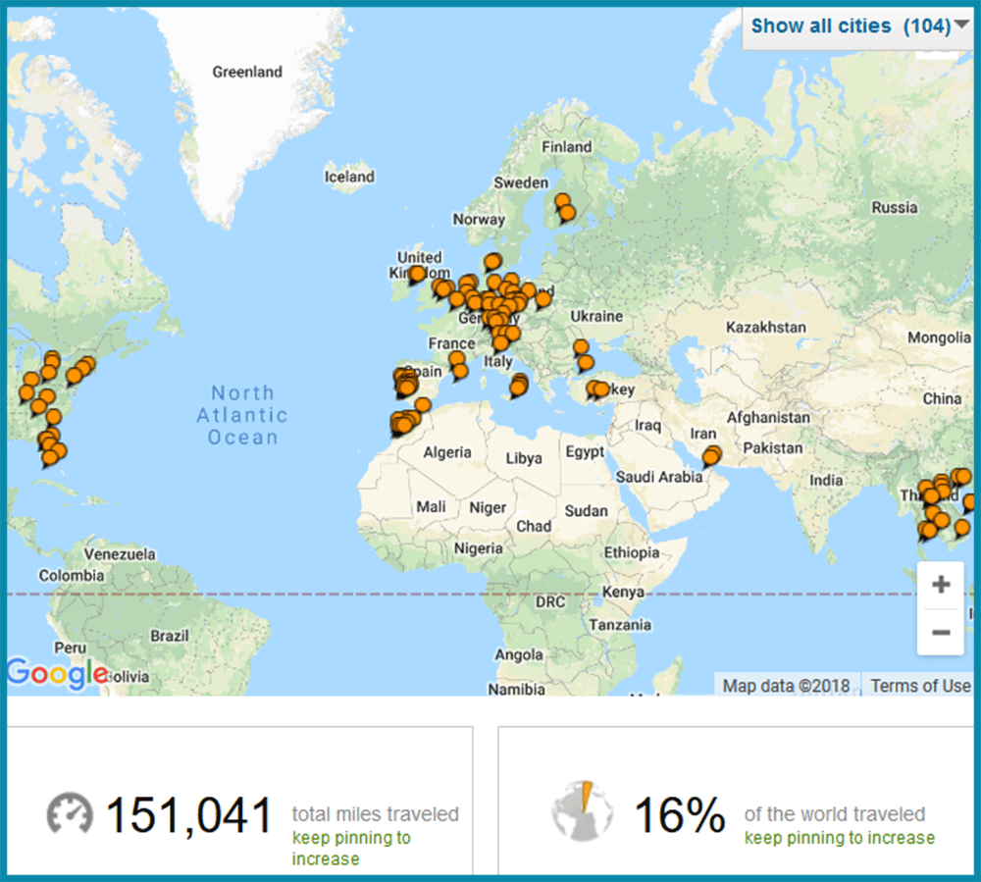Select the upper pin south of Finland
The height and width of the screenshot is (882, 981).
562,201
